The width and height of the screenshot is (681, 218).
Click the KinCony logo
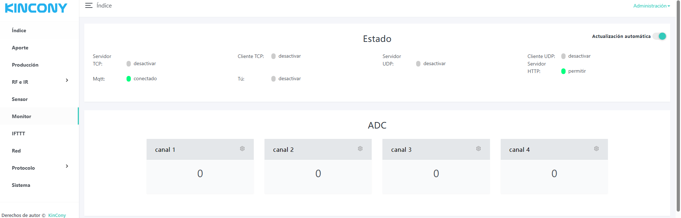coord(36,8)
